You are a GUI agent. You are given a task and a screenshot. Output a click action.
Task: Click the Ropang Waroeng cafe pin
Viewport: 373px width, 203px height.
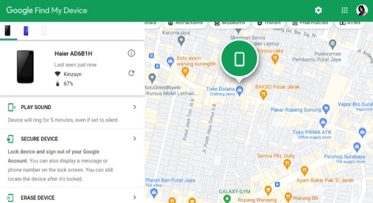click(x=268, y=190)
